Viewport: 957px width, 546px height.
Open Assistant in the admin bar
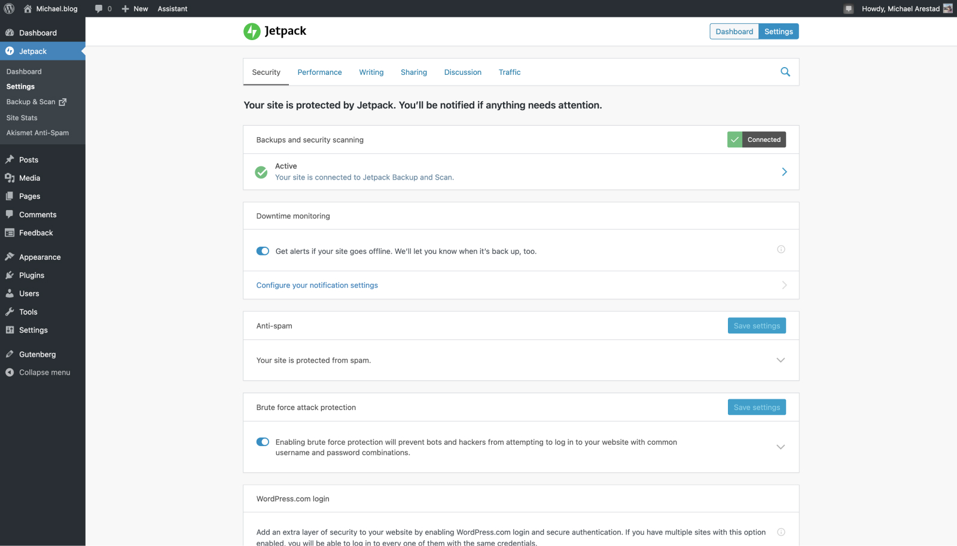(x=172, y=9)
